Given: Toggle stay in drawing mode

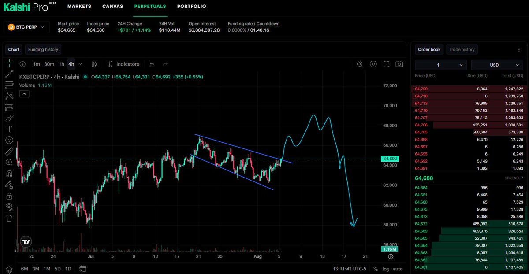Looking at the screenshot, I should pos(9,185).
